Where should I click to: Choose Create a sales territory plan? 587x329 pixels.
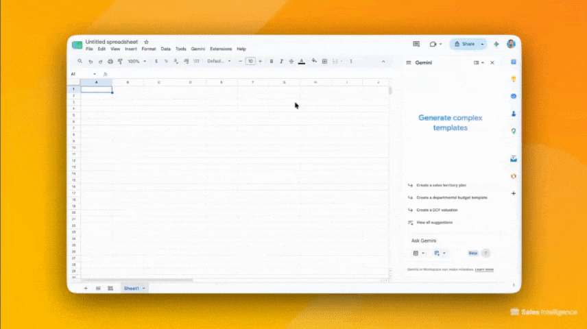tap(441, 185)
